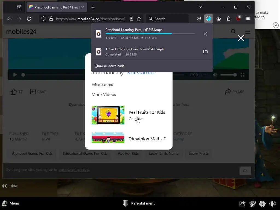Mute the video player sound
Viewport: 280px width, 210px height.
tap(215, 75)
